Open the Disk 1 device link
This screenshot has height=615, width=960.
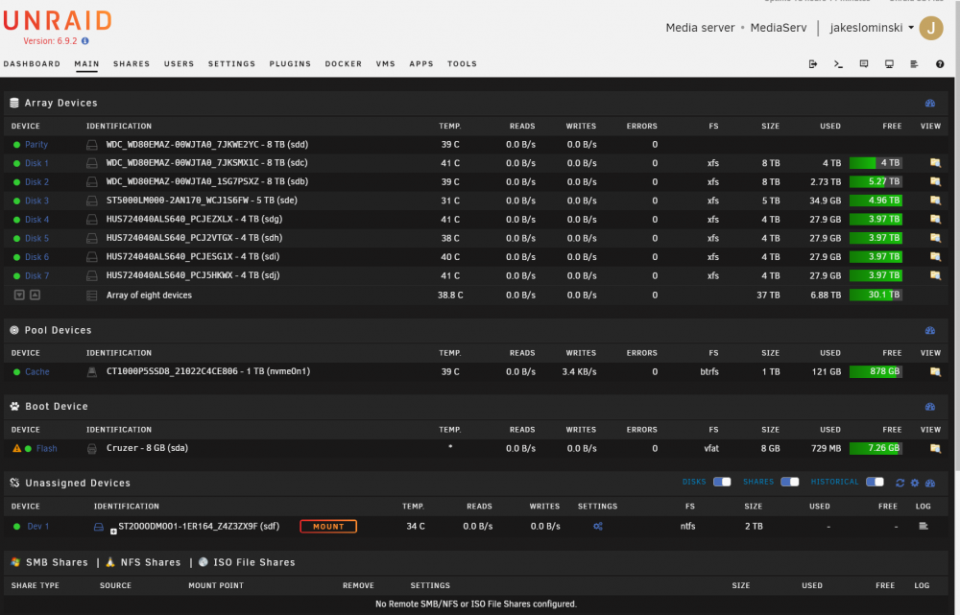click(36, 163)
